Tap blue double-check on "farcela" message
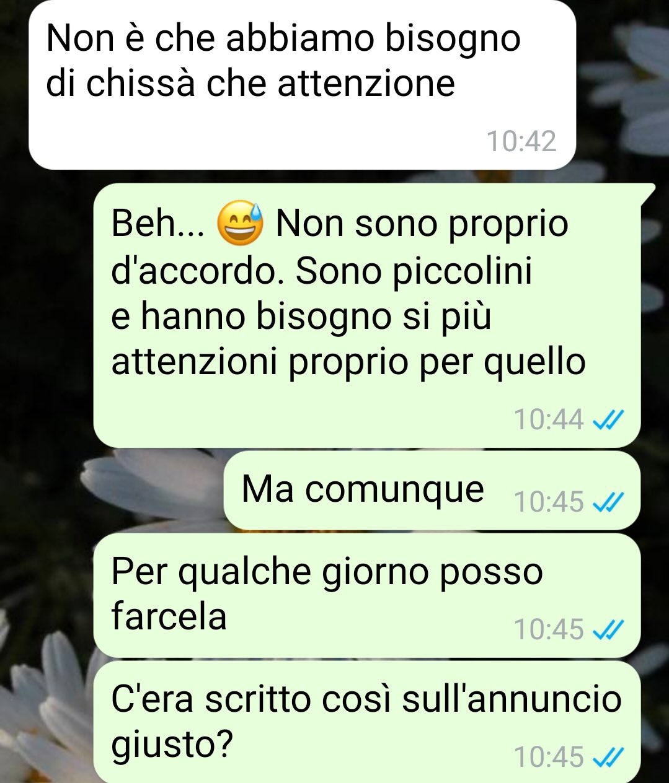This screenshot has width=669, height=783. 608,630
